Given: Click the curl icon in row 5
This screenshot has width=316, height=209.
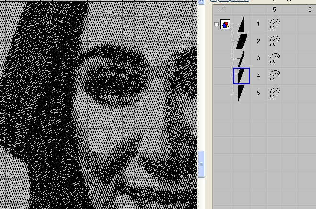Looking at the screenshot, I should [x=275, y=93].
